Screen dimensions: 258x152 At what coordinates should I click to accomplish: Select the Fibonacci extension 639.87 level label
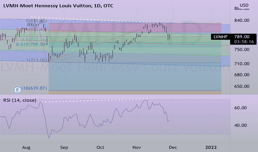coord(34,88)
